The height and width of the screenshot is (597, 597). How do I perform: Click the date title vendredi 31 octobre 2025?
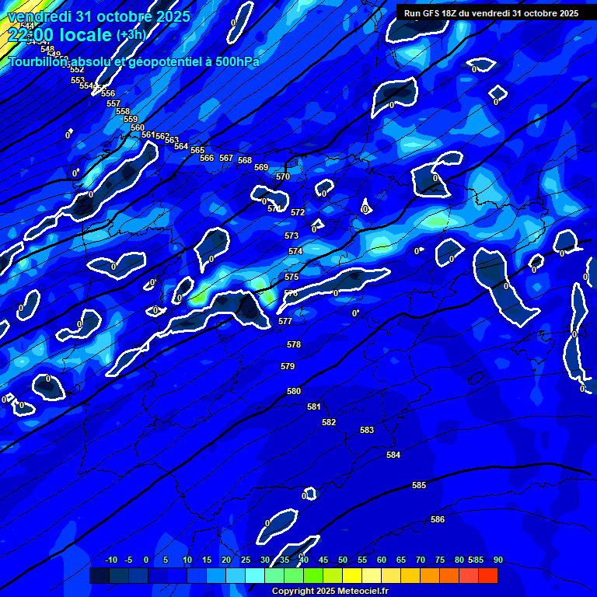pyautogui.click(x=98, y=16)
